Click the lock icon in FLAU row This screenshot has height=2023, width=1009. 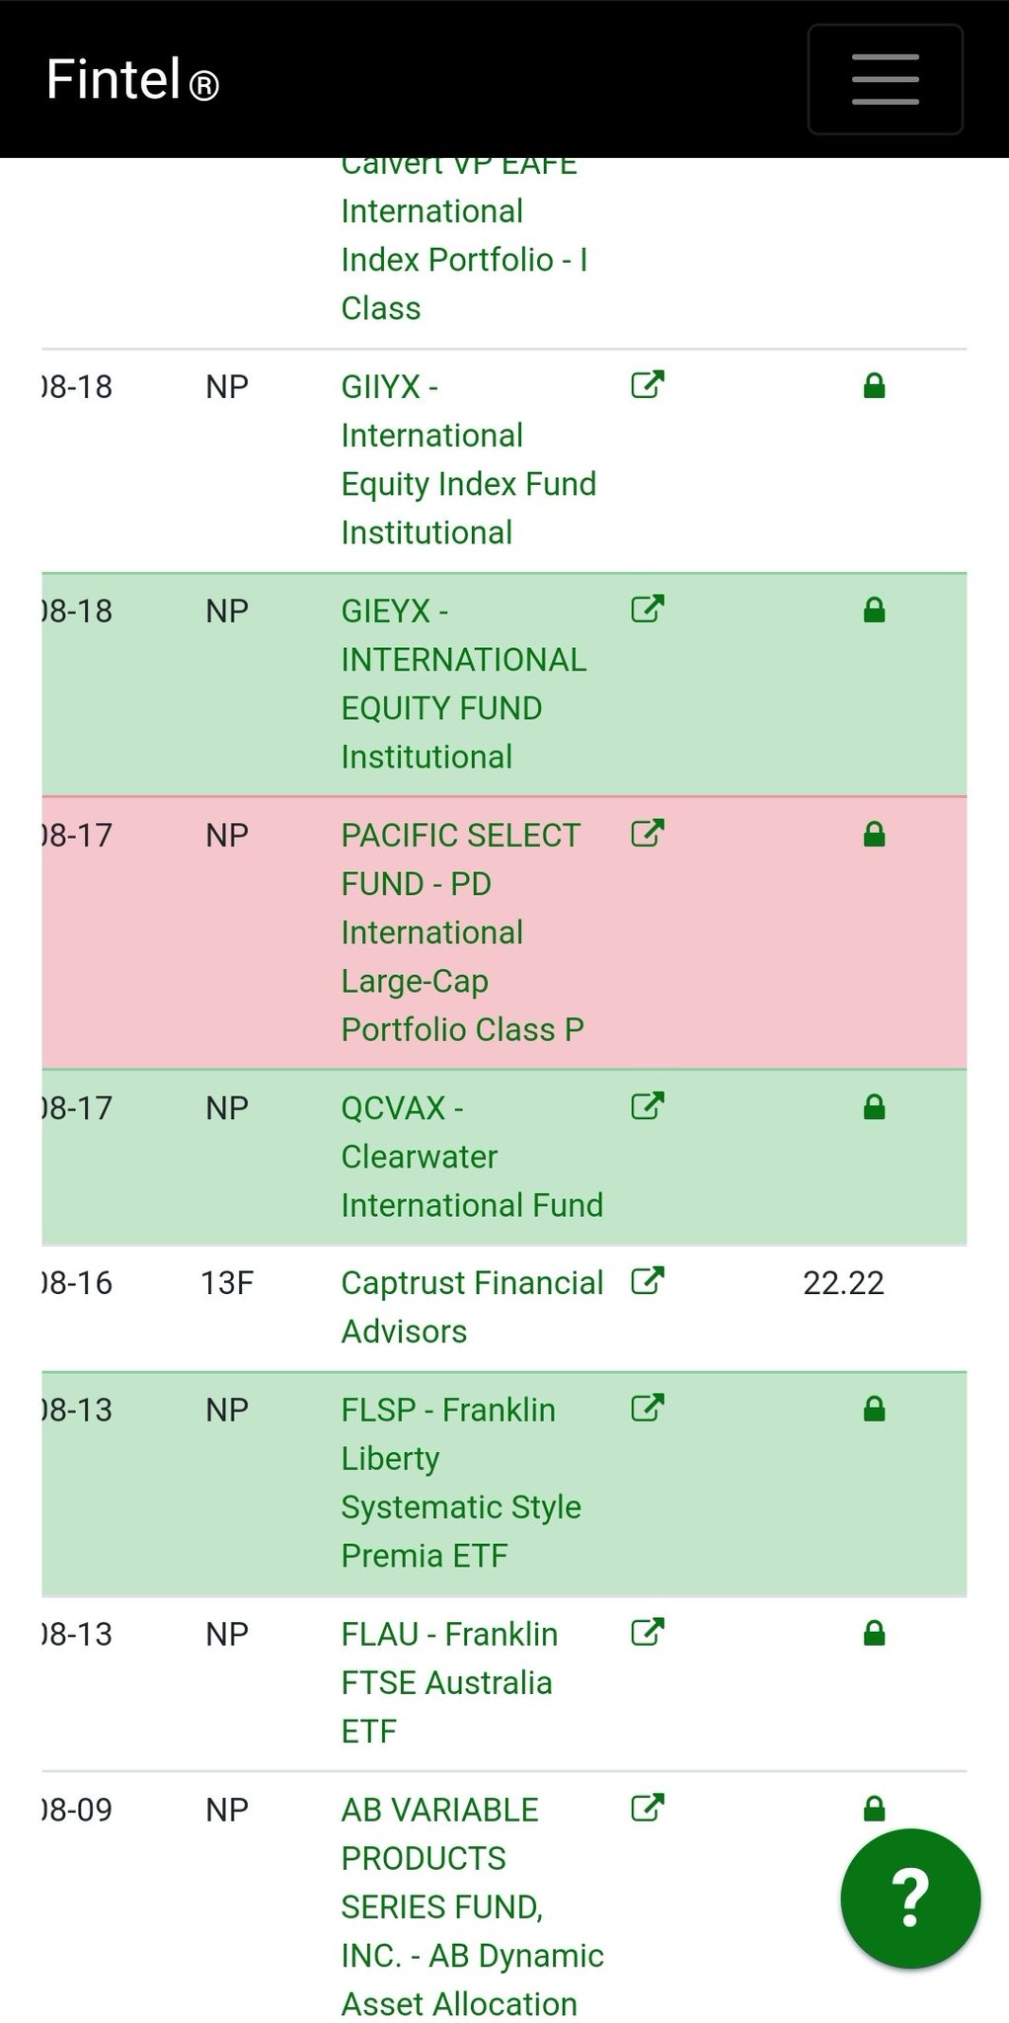tap(874, 1635)
